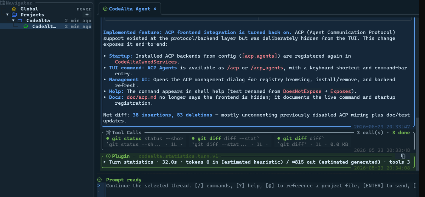
Task: Click the 'Management UI:' bullet label
Action: (130, 80)
